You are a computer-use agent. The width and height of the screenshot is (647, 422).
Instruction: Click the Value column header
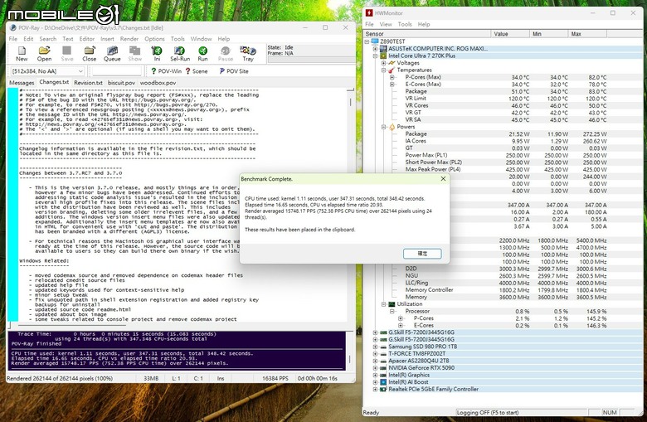click(x=510, y=34)
